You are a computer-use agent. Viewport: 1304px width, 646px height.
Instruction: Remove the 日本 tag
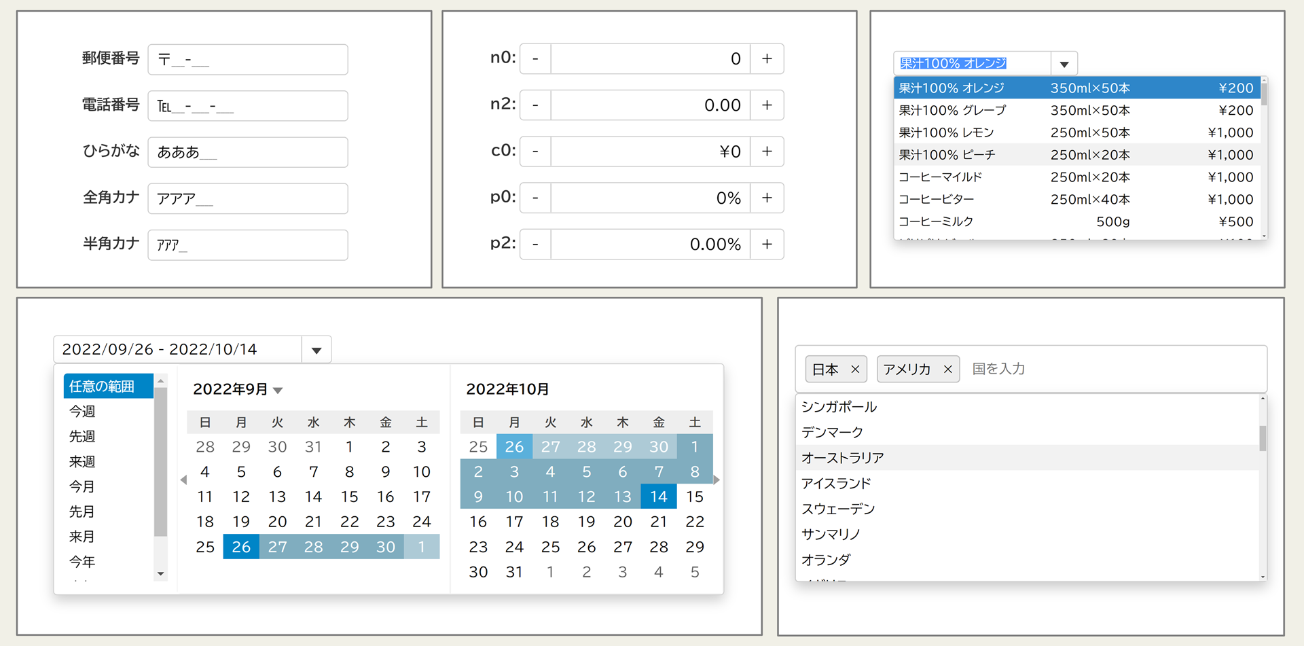coord(855,370)
